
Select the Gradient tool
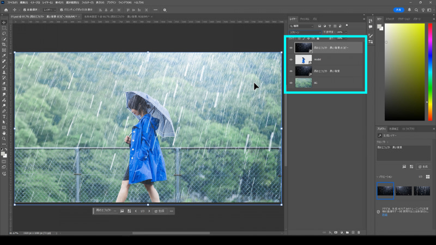[x=4, y=89]
